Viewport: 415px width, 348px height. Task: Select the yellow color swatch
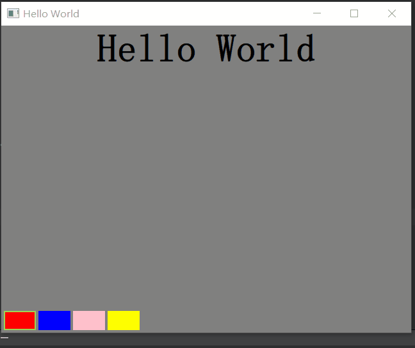coord(124,320)
